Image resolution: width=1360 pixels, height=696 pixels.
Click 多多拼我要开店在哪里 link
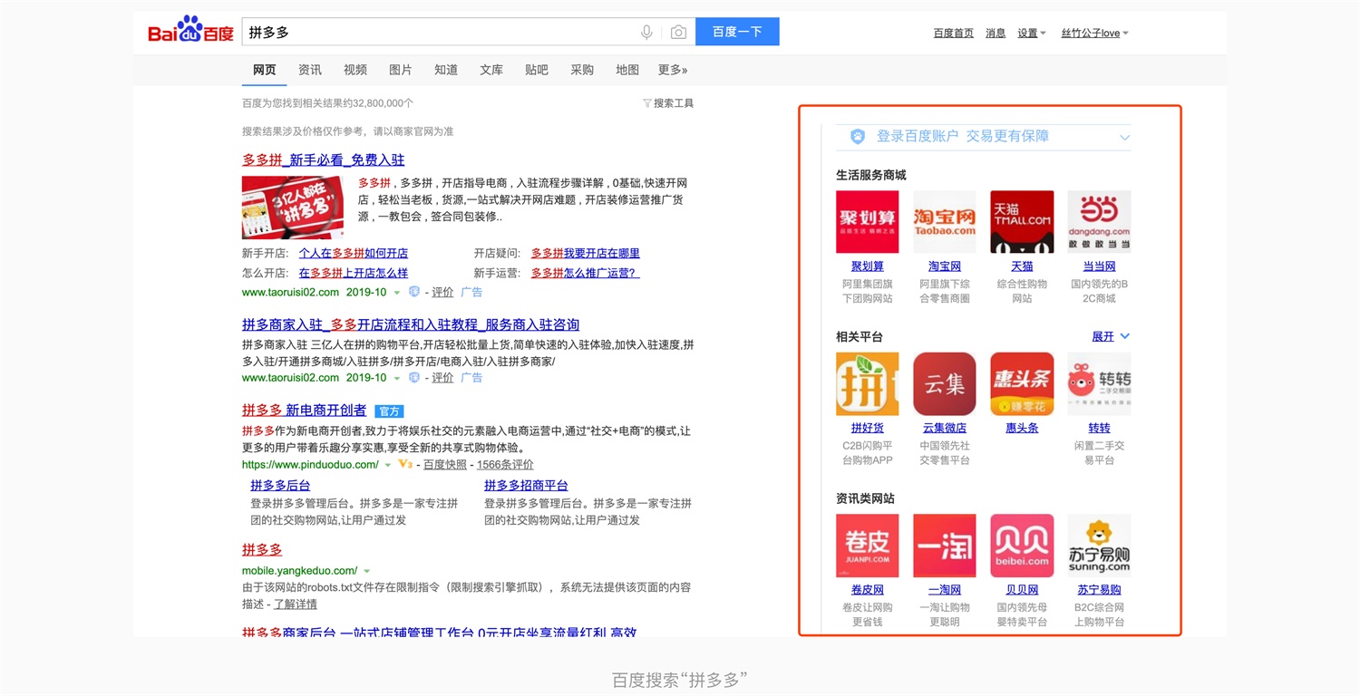click(586, 254)
